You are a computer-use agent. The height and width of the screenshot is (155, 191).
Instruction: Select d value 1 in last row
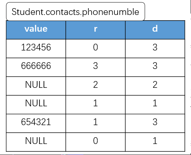coord(155,142)
